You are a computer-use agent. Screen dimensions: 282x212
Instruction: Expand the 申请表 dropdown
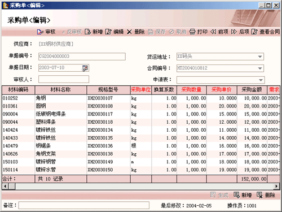point(261,80)
